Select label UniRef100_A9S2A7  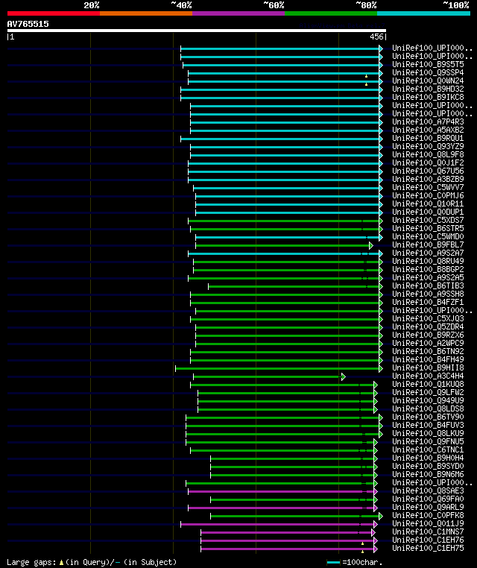428,253
